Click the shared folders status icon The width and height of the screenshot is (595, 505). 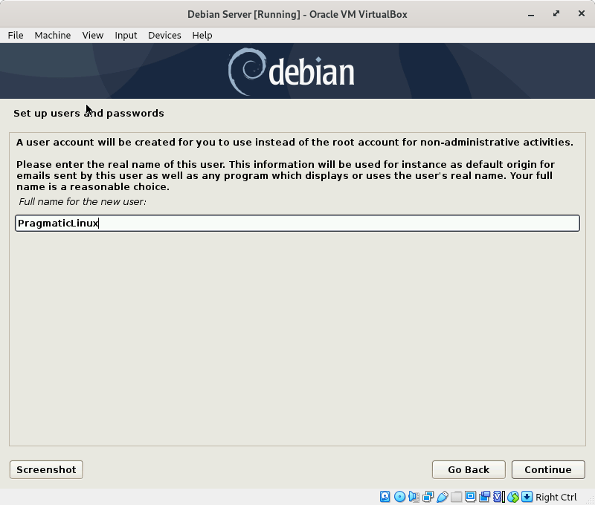[457, 497]
